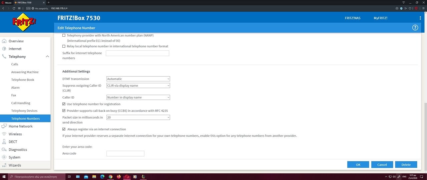This screenshot has height=180, width=427.
Task: Click the DECT icon in sidebar
Action: point(4,142)
